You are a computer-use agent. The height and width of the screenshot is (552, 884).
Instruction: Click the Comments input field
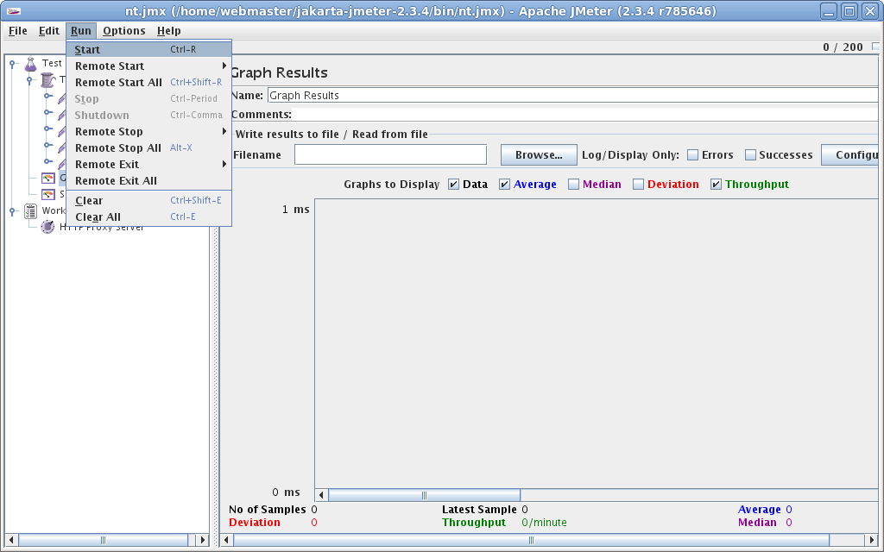[x=587, y=115]
